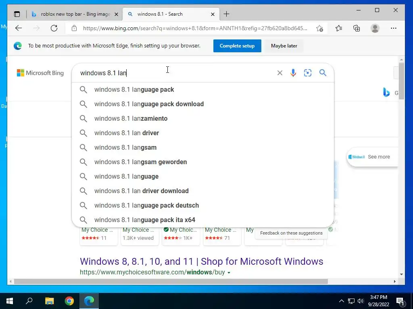Clear the search box text
The height and width of the screenshot is (309, 413).
[280, 73]
